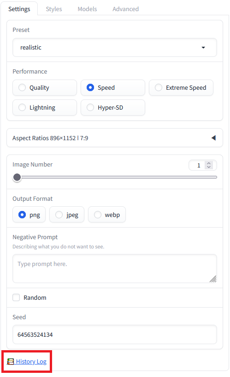The image size is (230, 377).
Task: Click the Image Number slider handle
Action: [17, 178]
